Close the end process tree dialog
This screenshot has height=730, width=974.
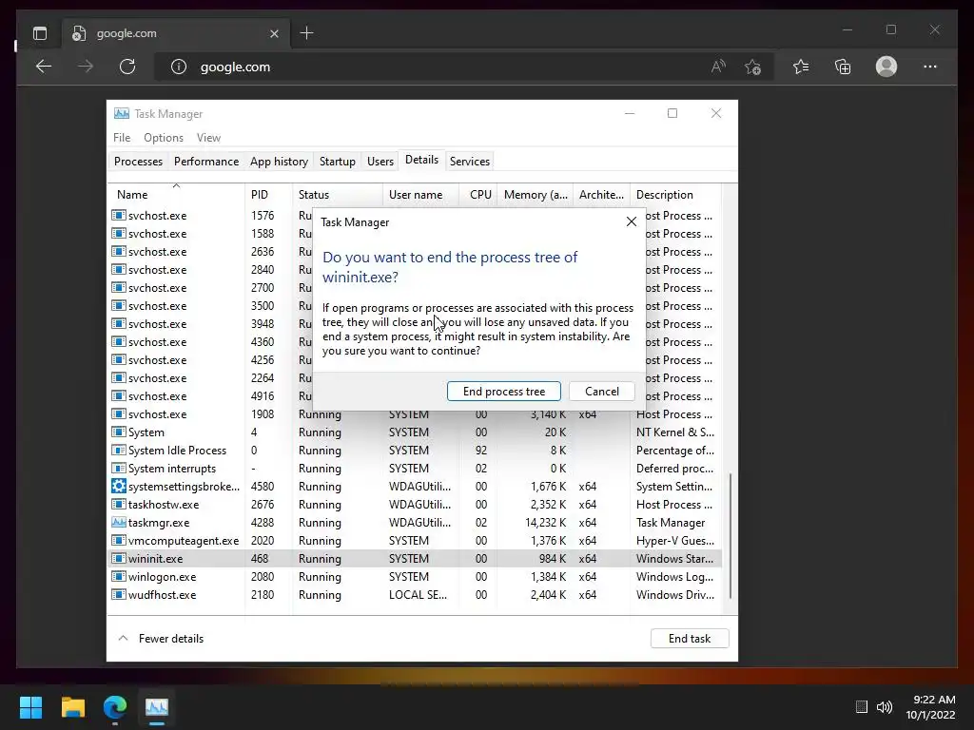(632, 221)
